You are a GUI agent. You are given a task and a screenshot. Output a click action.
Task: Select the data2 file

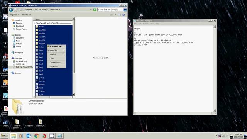[39, 54]
